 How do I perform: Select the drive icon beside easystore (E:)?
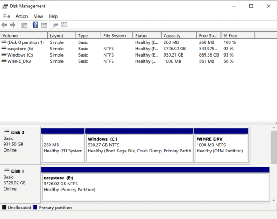tap(4, 49)
